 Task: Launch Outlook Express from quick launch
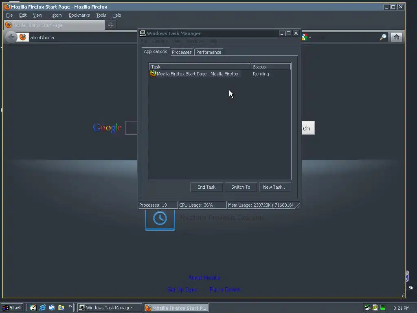pyautogui.click(x=52, y=308)
